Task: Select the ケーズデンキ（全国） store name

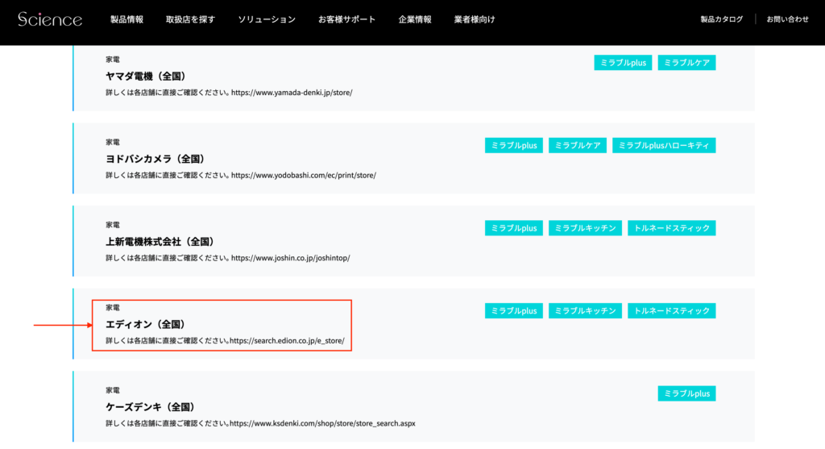Action: coord(151,407)
